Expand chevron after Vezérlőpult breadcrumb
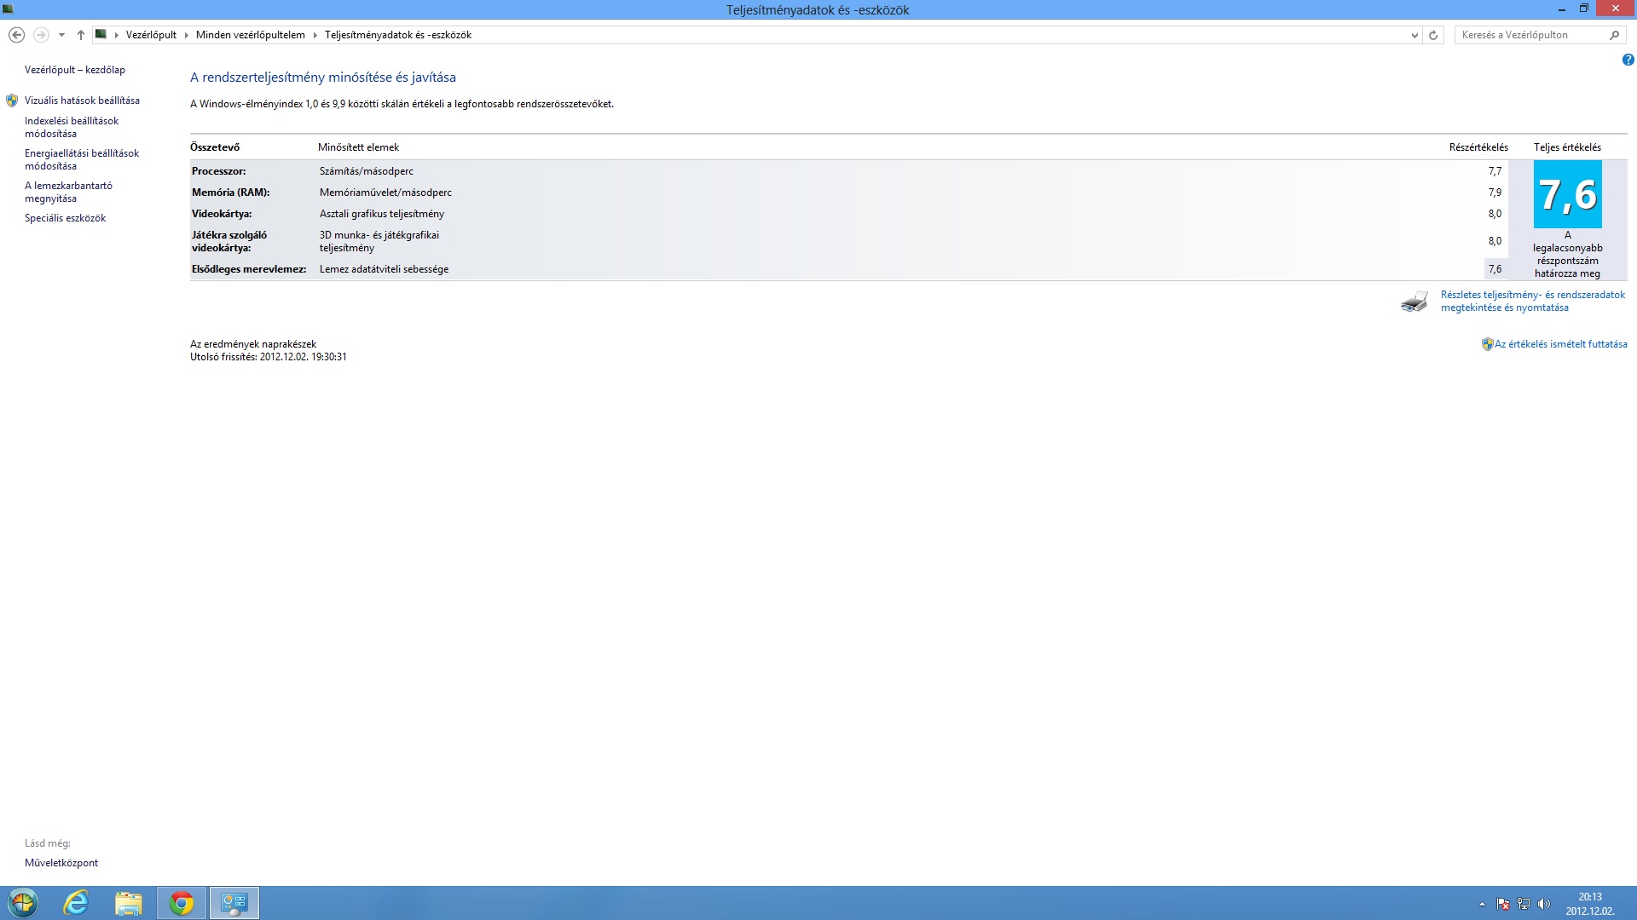The width and height of the screenshot is (1637, 920). (x=186, y=35)
